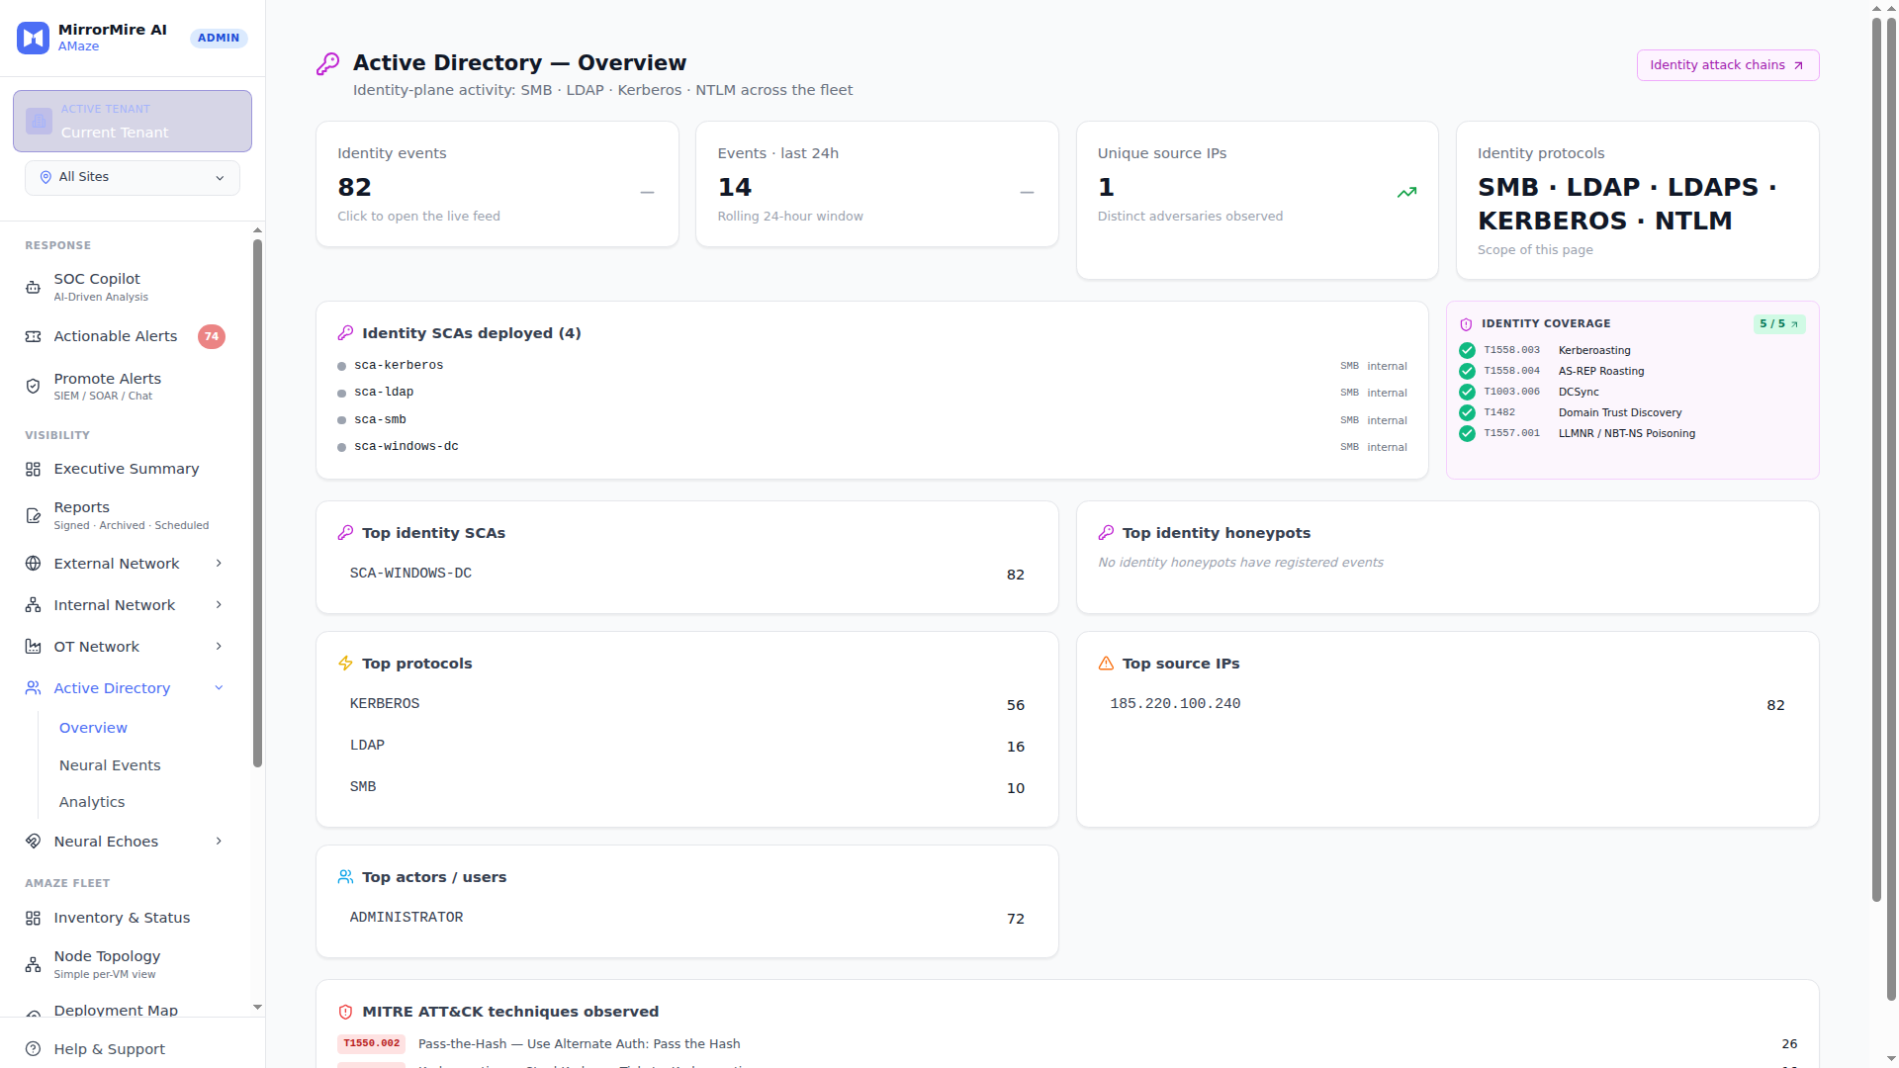Expand the Neural Echoes section

pos(219,842)
